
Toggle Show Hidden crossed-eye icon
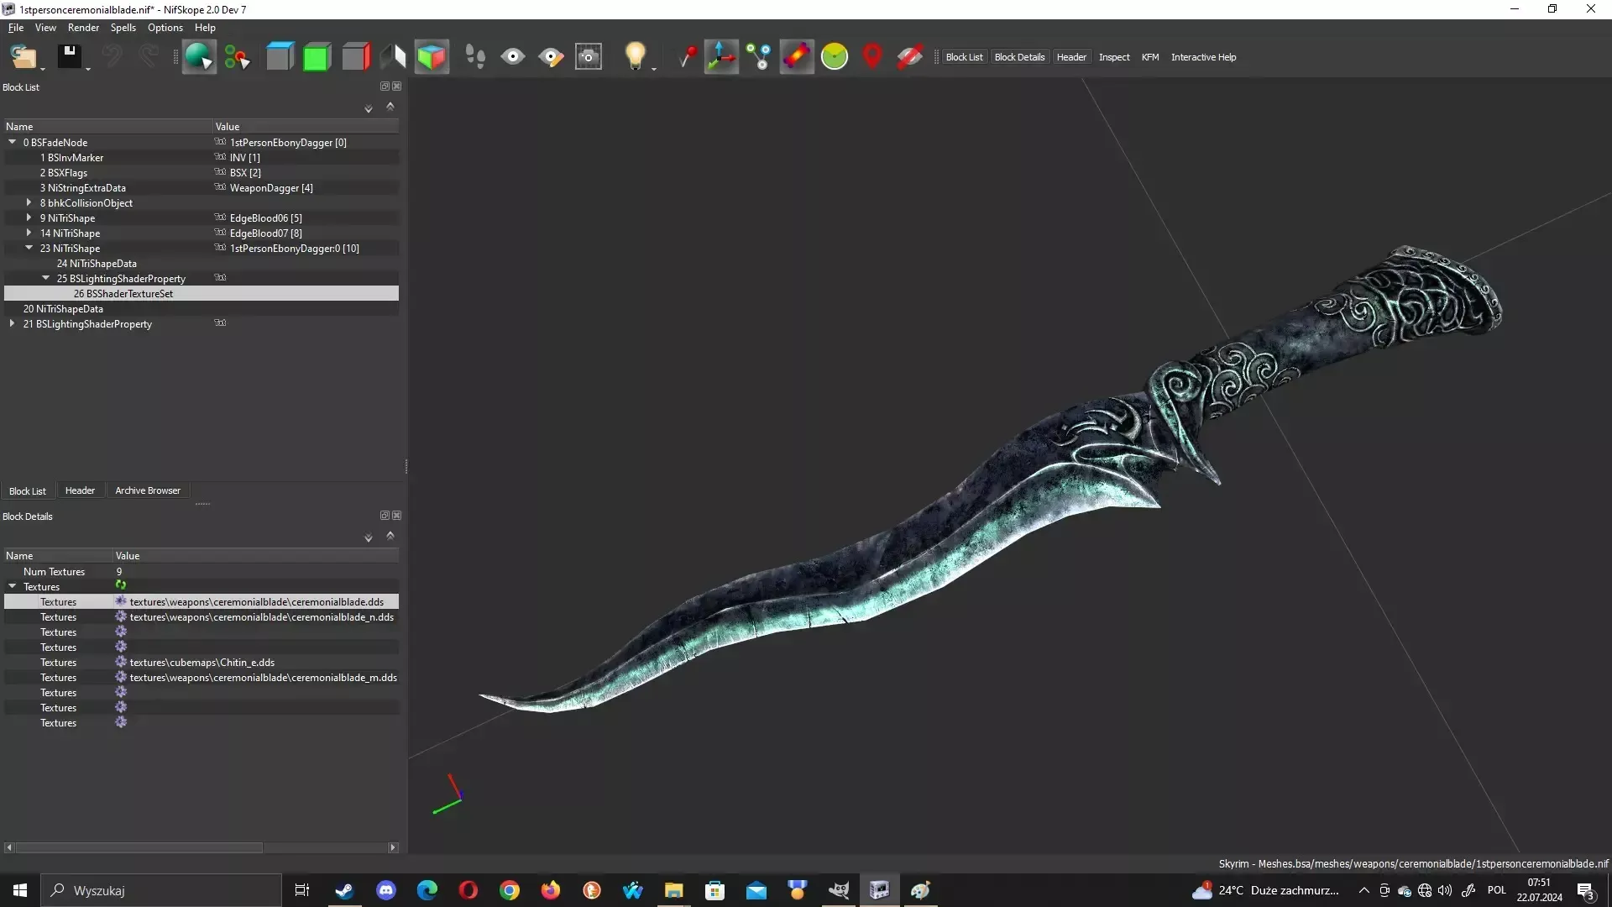pos(910,57)
